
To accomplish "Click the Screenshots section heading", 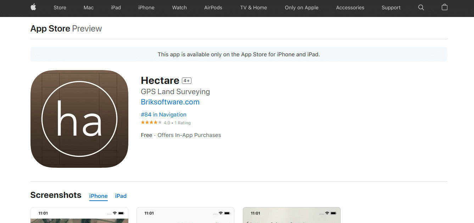I will [56, 195].
